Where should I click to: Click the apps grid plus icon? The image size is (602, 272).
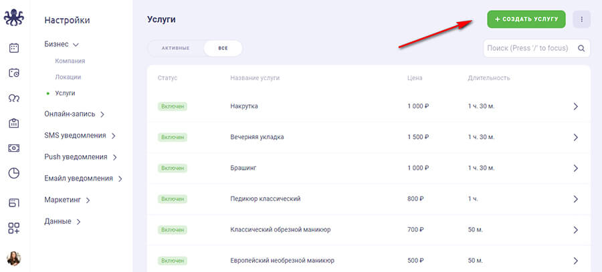[14, 228]
